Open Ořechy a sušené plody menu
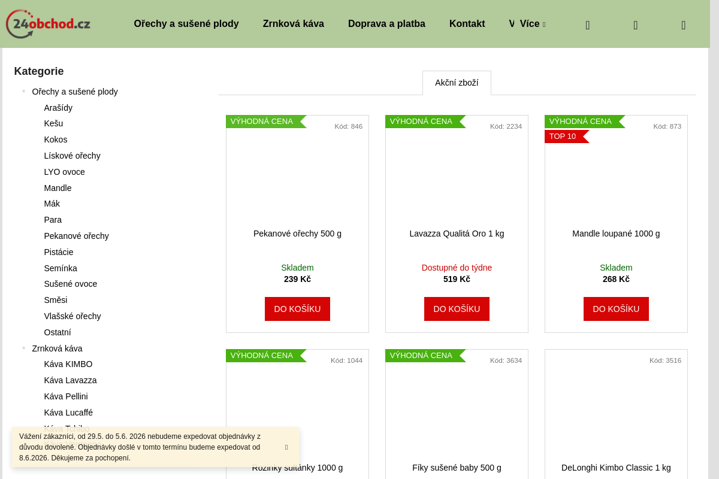Screen dimensions: 719x479 click(186, 24)
